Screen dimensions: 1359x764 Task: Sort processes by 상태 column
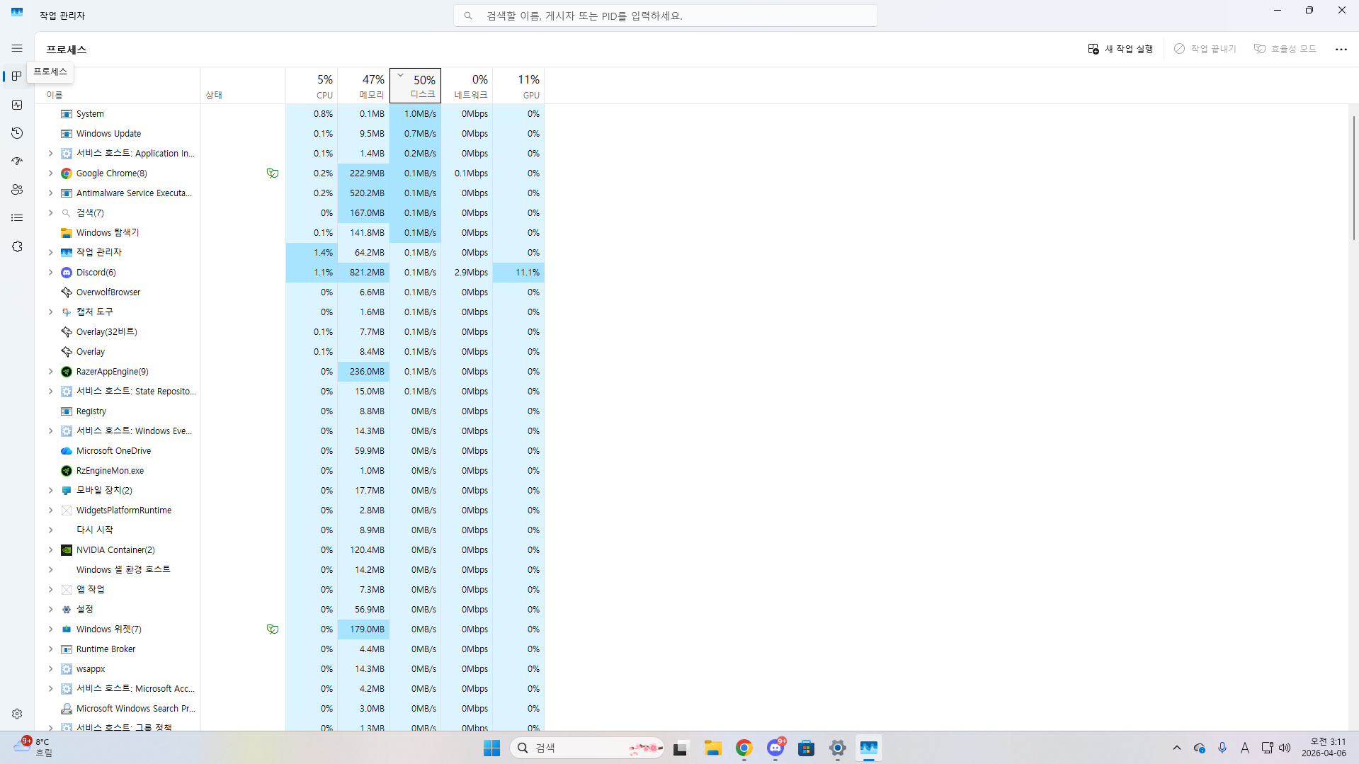244,86
